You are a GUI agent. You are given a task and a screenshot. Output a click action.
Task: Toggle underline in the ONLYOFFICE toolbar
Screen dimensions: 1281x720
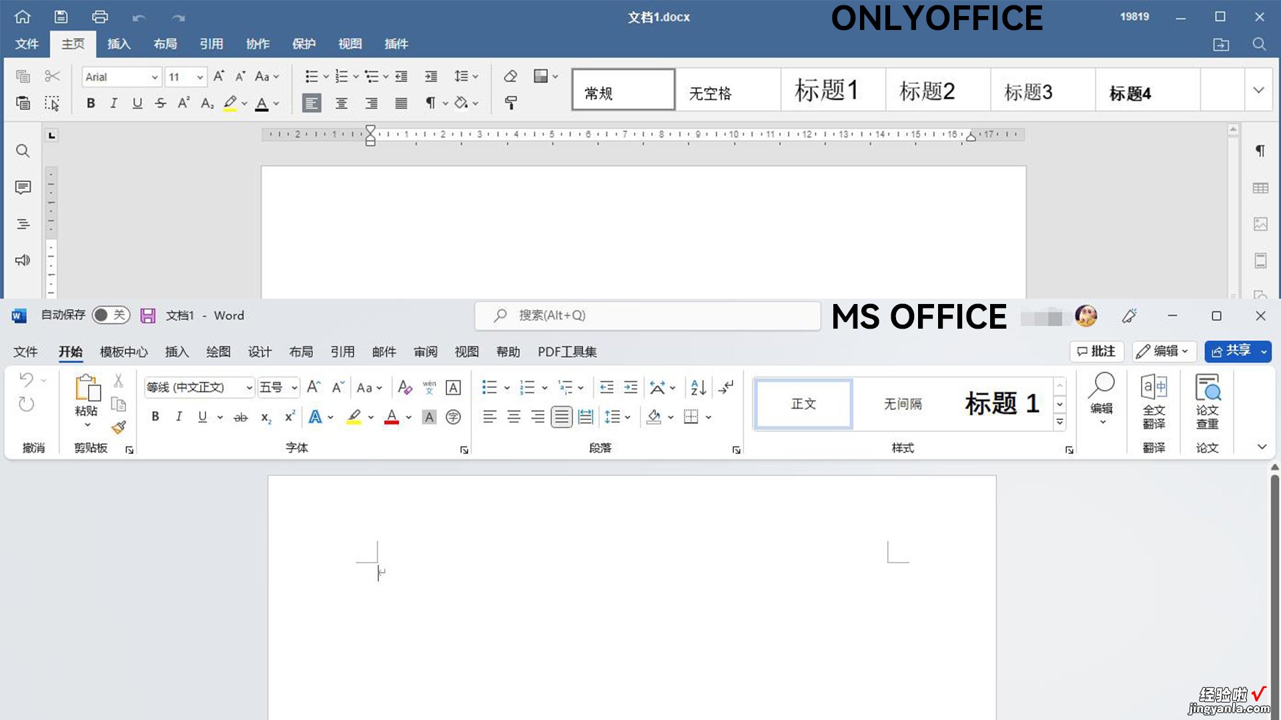coord(137,103)
